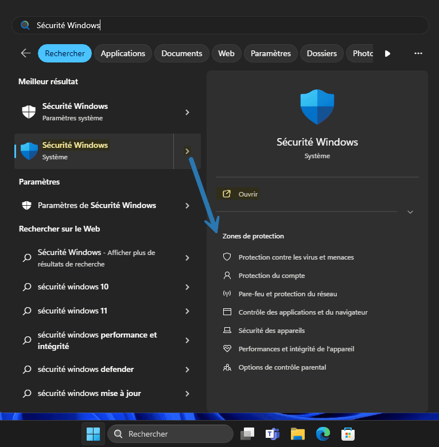This screenshot has height=447, width=439.
Task: Click person icon for Protection du compte
Action: (227, 276)
